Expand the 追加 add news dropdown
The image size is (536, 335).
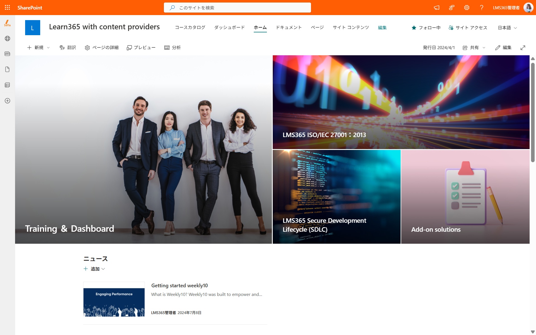pos(94,269)
